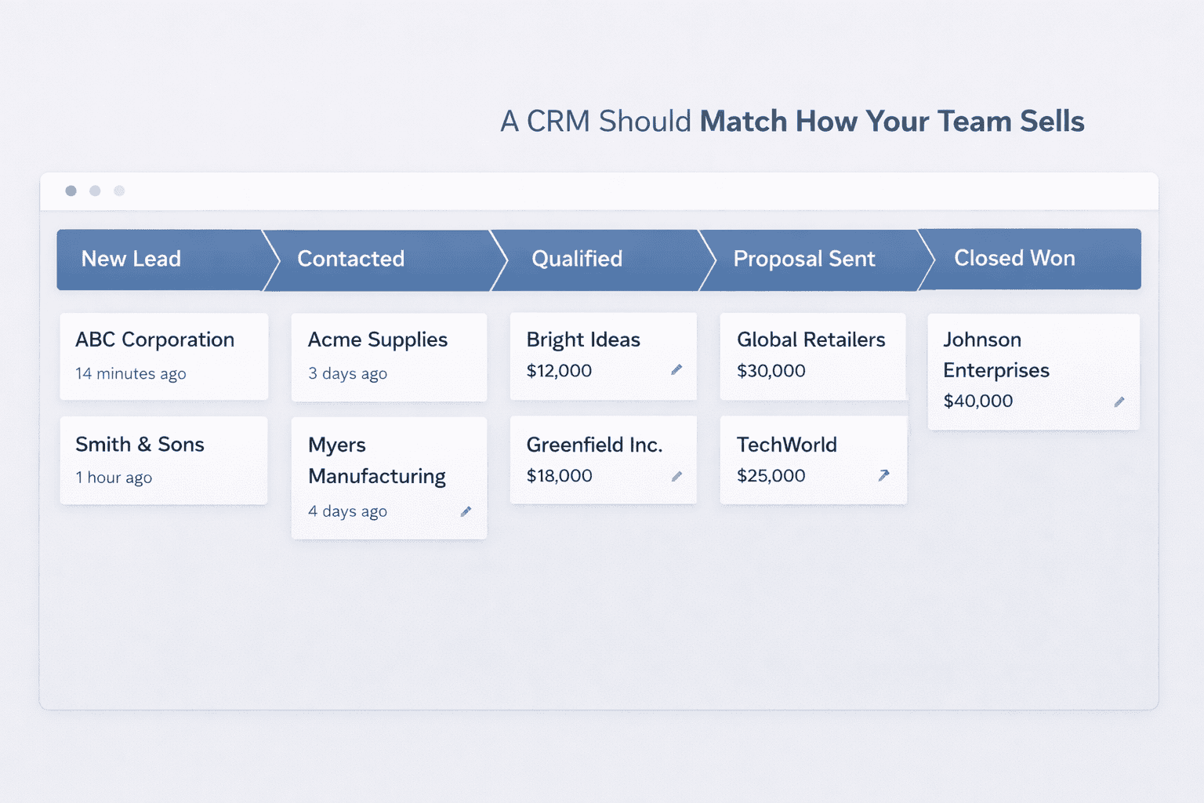The height and width of the screenshot is (803, 1204).
Task: Select the Proposal Sent pipeline stage
Action: 804,259
